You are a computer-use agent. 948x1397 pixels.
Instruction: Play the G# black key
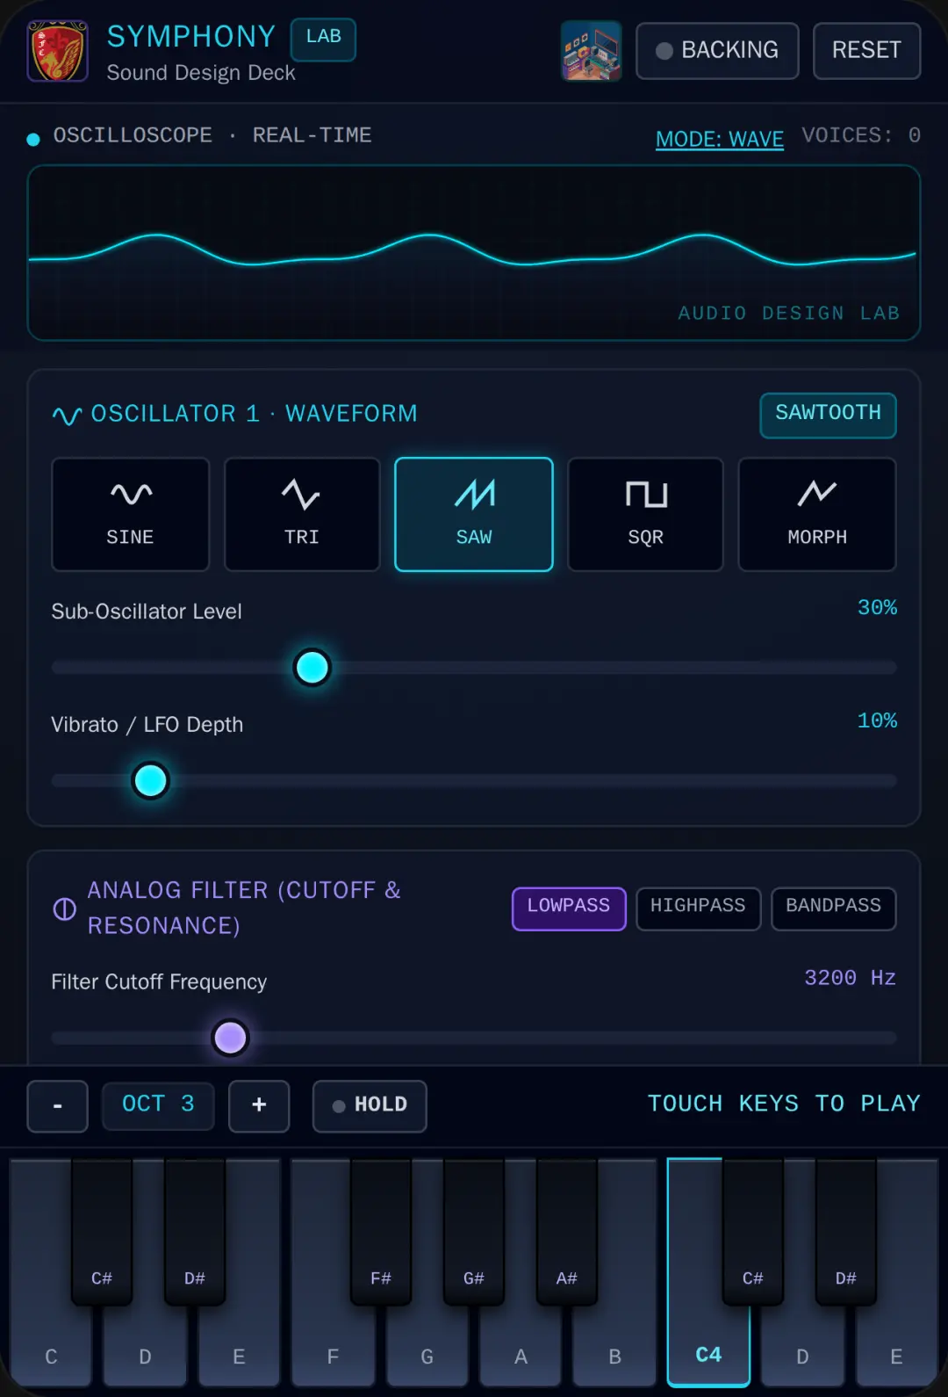[474, 1230]
